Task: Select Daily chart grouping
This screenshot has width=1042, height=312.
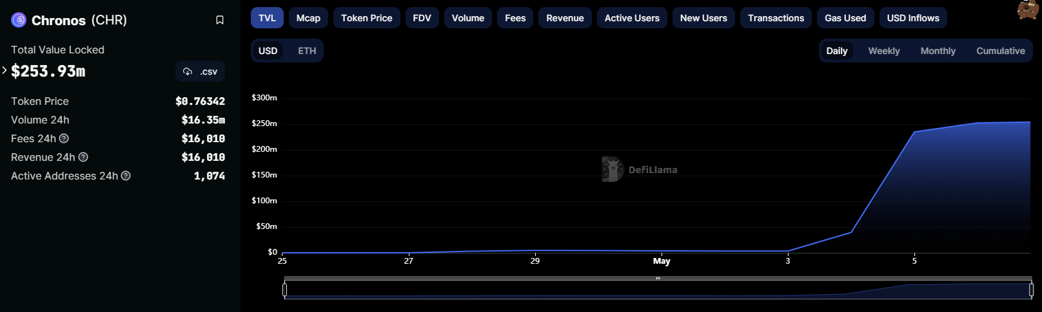Action: coord(837,51)
